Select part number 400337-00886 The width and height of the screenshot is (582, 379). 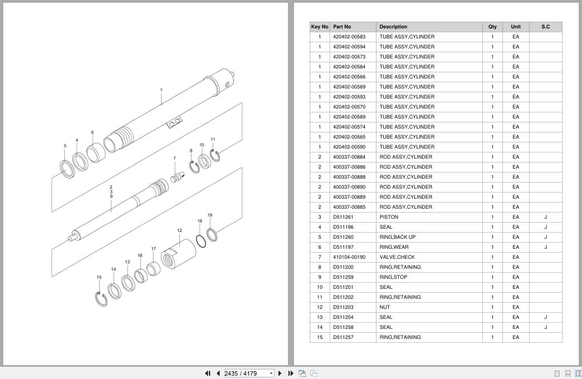(x=349, y=167)
